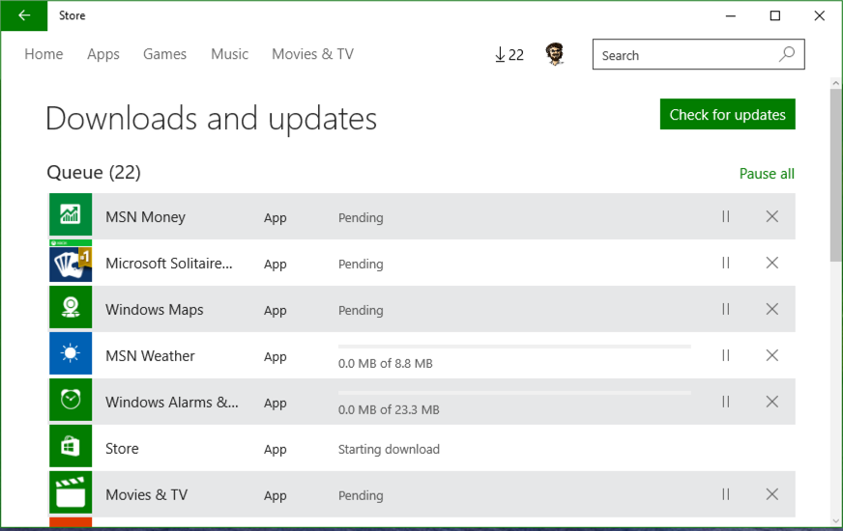This screenshot has width=843, height=531.
Task: Pause the Windows Maps download
Action: click(x=726, y=309)
